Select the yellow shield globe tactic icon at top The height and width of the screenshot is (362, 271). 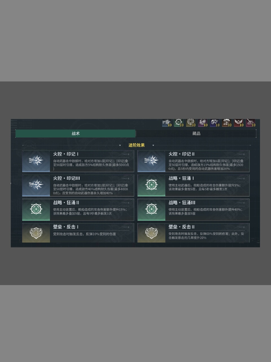coord(191,123)
